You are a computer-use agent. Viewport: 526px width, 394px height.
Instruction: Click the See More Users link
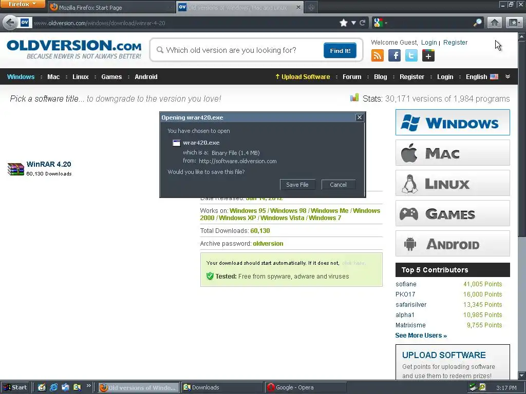421,336
